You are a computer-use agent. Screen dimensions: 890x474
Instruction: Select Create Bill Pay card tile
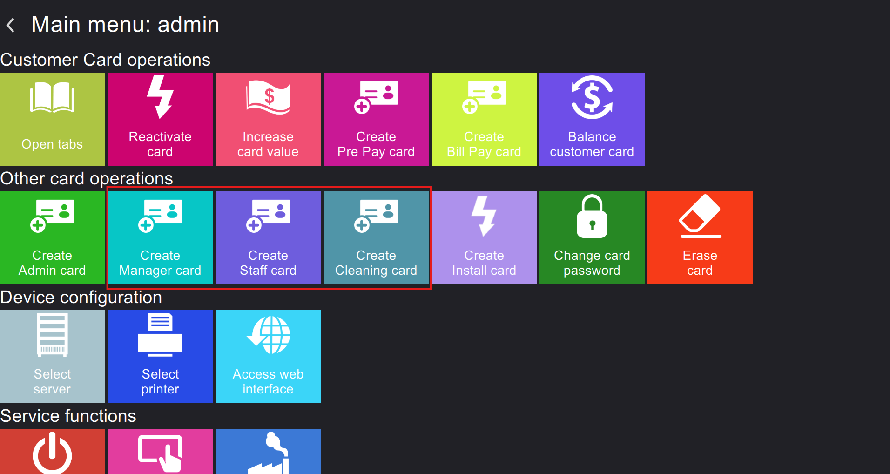(x=484, y=119)
